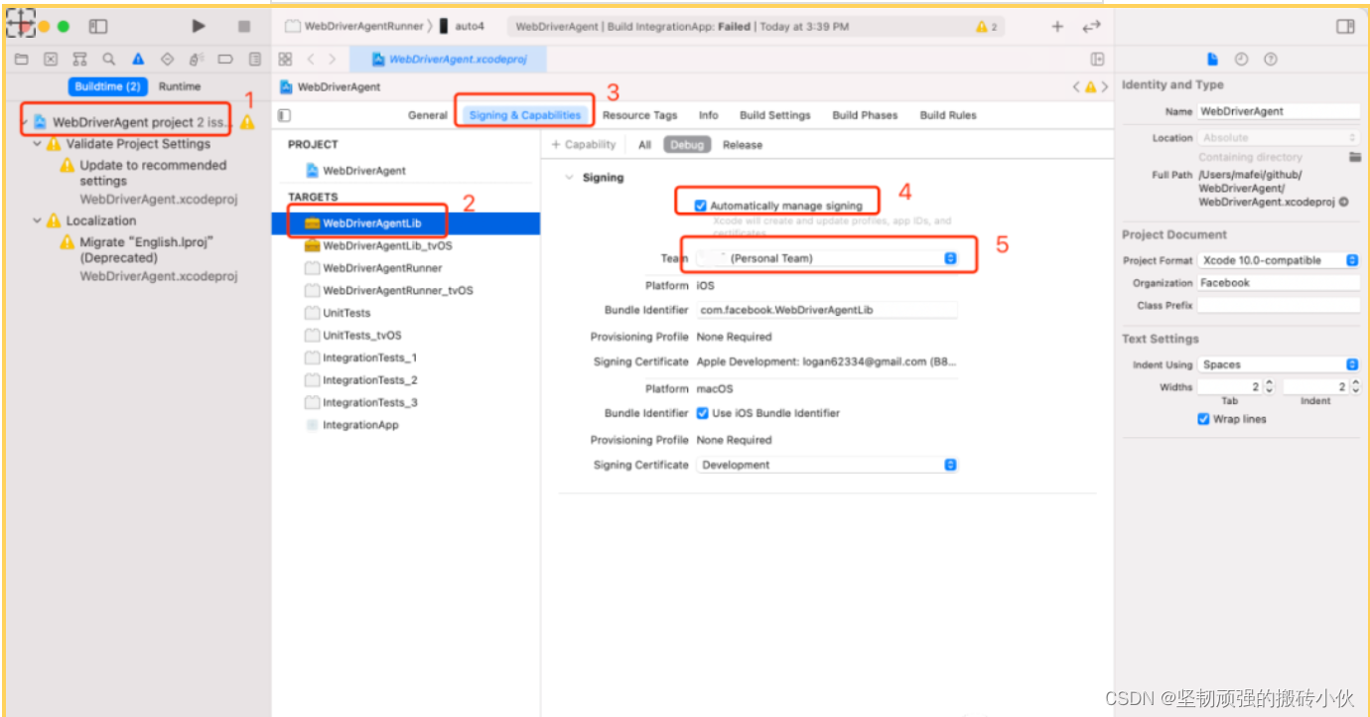The height and width of the screenshot is (717, 1370).
Task: Open the Team dropdown
Action: point(826,258)
